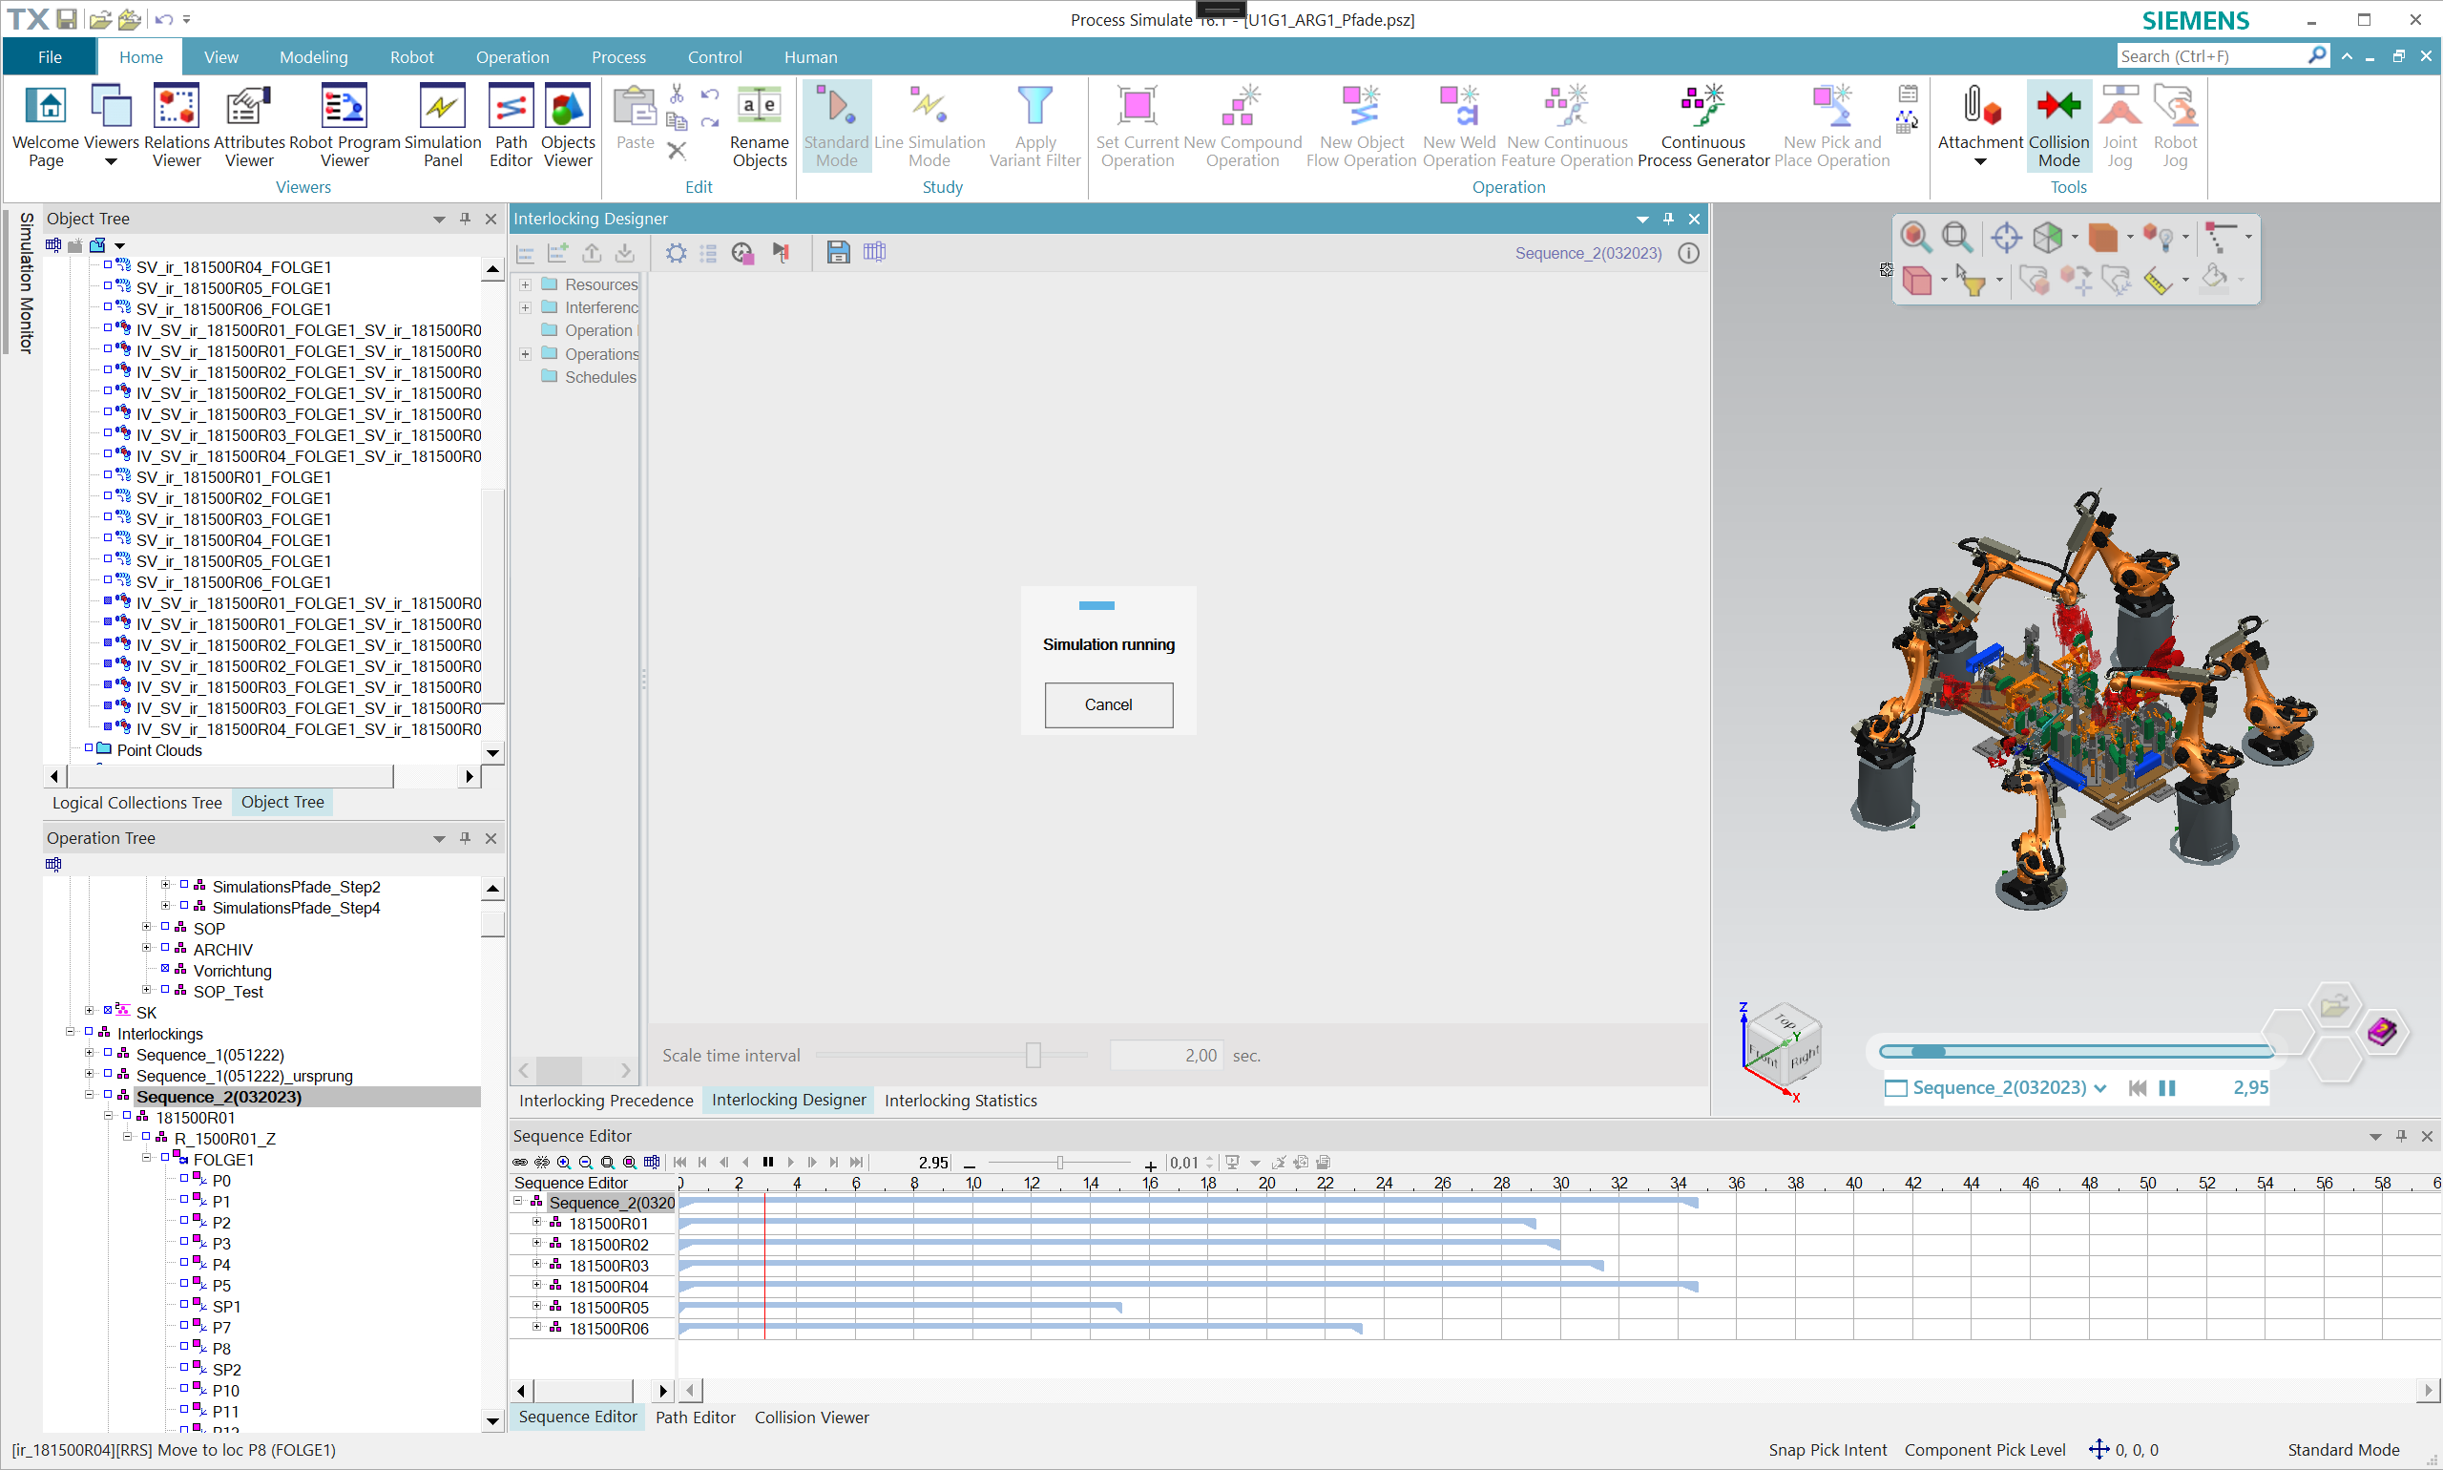The image size is (2443, 1470).
Task: Switch to the Collision Viewer tab
Action: tap(811, 1417)
